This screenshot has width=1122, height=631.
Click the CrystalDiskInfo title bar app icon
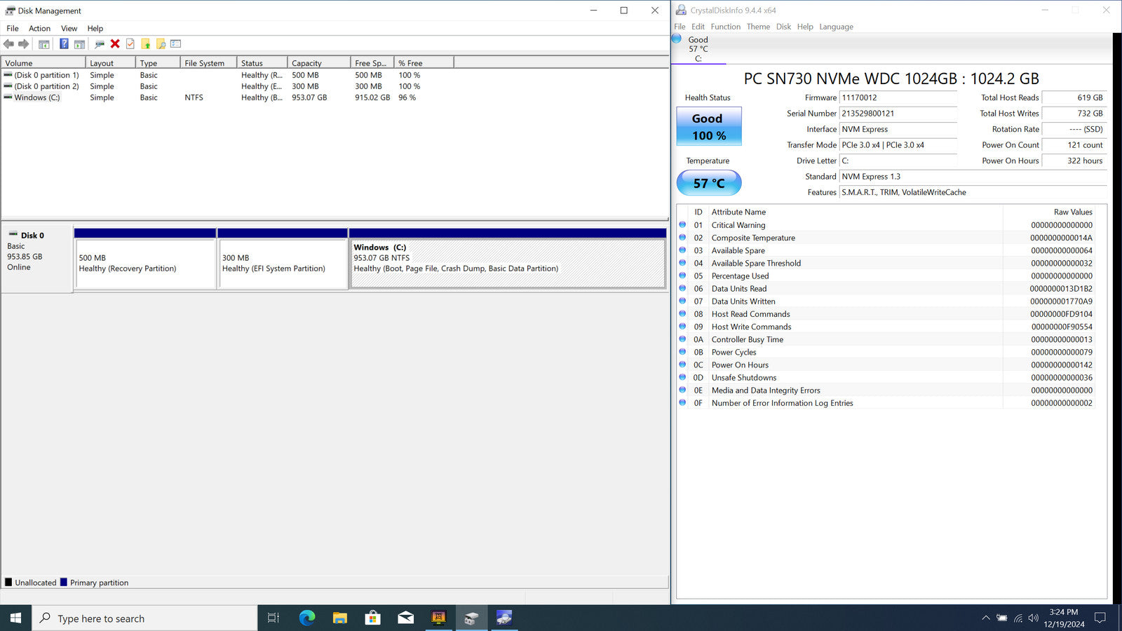(681, 11)
